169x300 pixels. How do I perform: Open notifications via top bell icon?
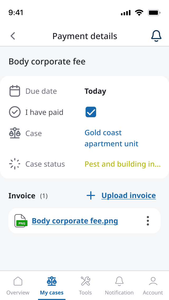[x=156, y=36]
